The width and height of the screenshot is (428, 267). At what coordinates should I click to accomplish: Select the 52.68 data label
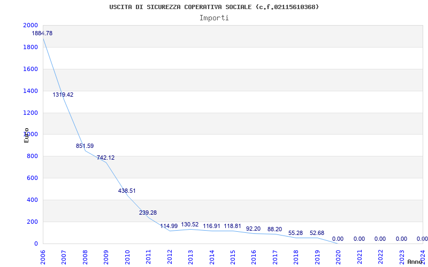[317, 233]
